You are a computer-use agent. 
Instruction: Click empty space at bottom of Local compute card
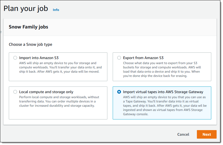[58, 113]
